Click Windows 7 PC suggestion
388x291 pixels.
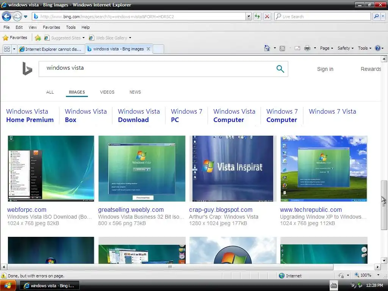pyautogui.click(x=186, y=116)
